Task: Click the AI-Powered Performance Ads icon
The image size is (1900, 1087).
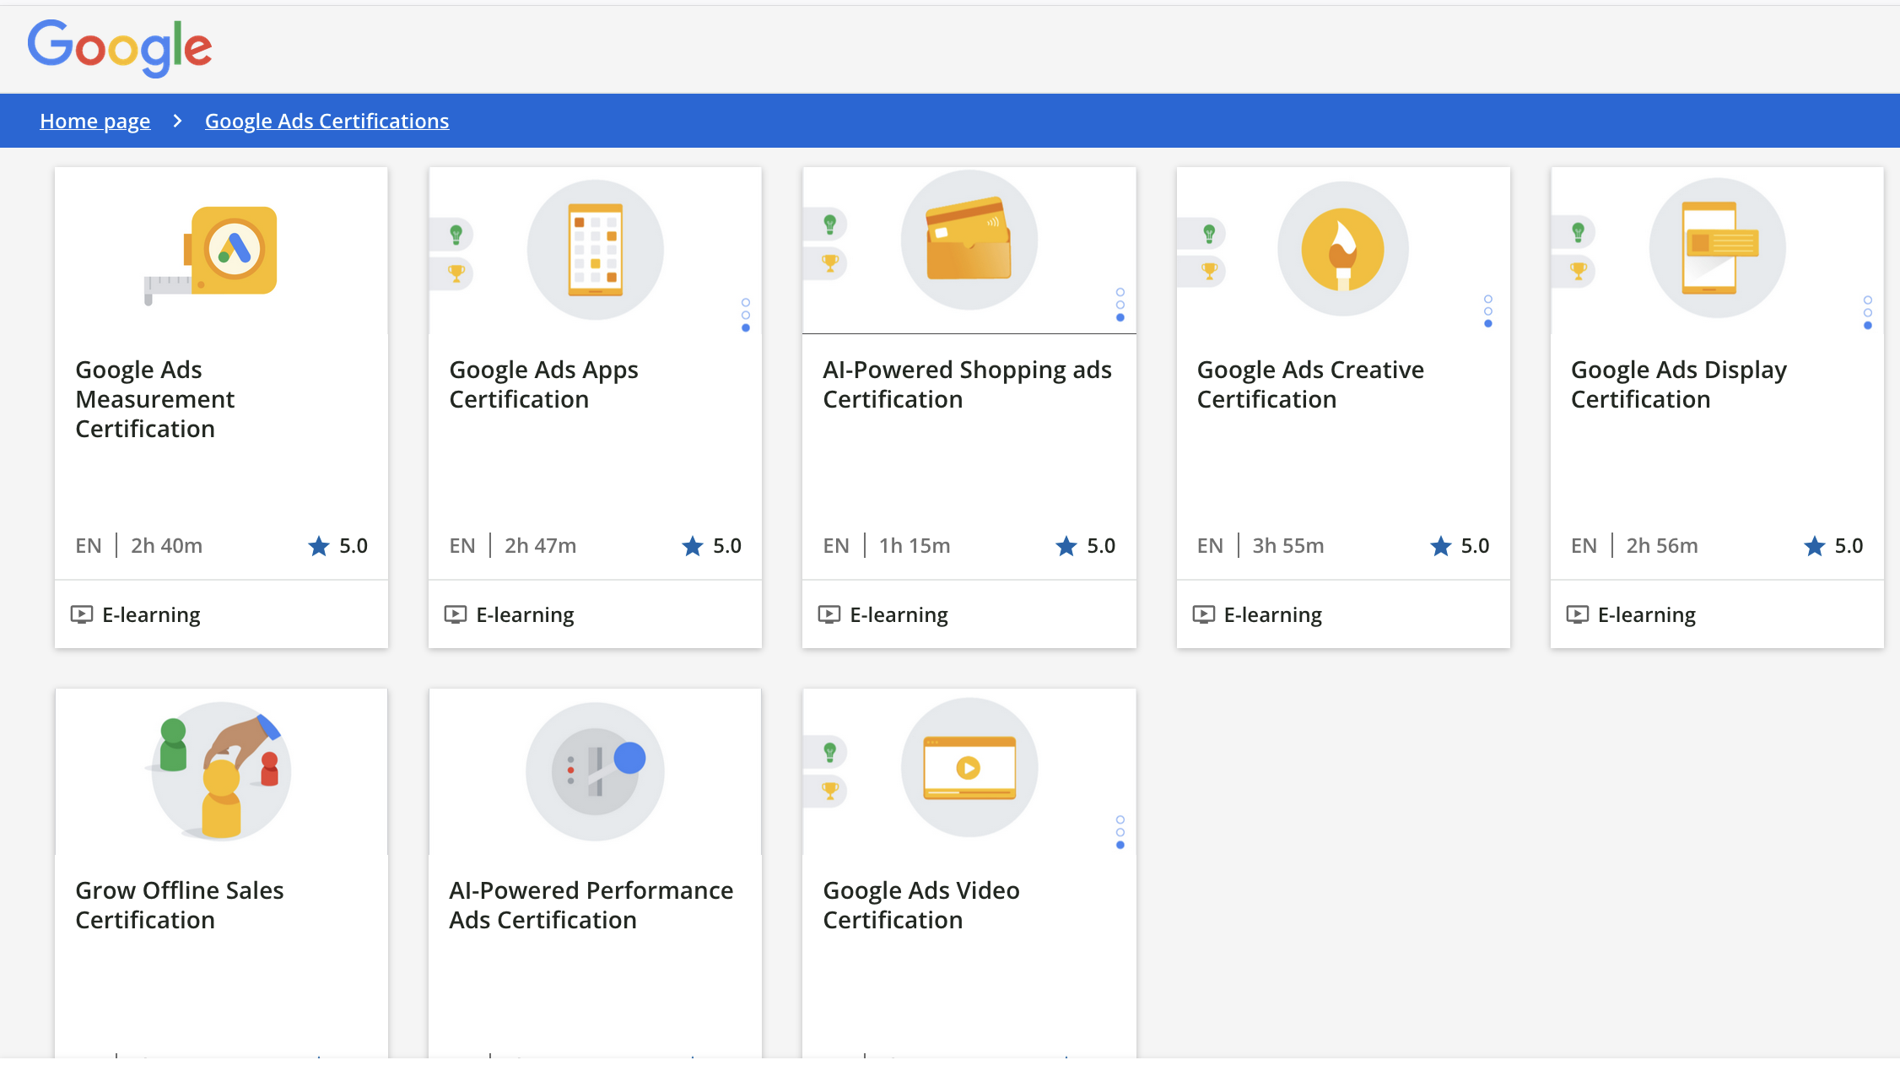Action: (x=595, y=771)
